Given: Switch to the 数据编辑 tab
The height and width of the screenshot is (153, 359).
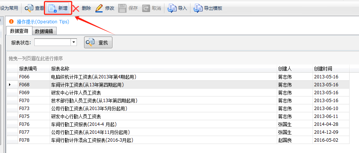Looking at the screenshot, I should point(44,31).
